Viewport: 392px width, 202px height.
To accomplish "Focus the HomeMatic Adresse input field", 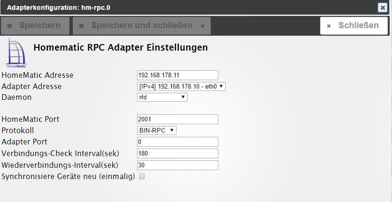I will click(x=177, y=75).
